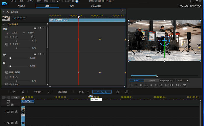
Task: Click the scissors trim icon
Action: coord(23,92)
